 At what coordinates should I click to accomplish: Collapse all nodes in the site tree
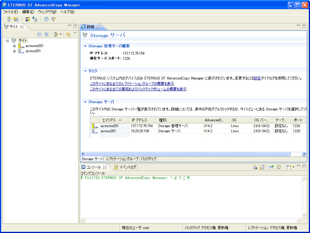coord(40,35)
